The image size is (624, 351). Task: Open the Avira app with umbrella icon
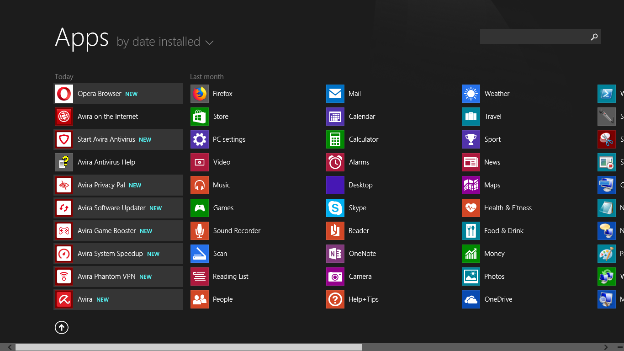pyautogui.click(x=118, y=299)
